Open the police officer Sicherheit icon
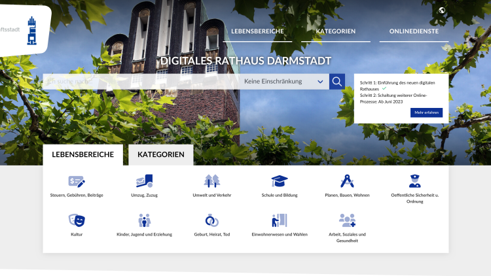 point(415,181)
